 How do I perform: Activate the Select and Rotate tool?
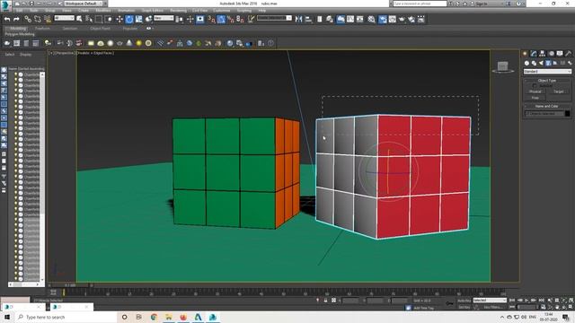click(x=129, y=19)
